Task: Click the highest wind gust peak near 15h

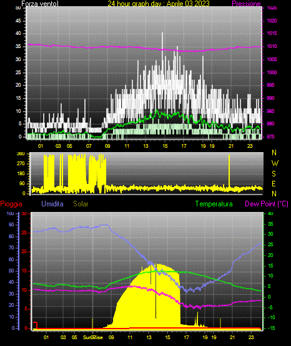Action: (162, 33)
